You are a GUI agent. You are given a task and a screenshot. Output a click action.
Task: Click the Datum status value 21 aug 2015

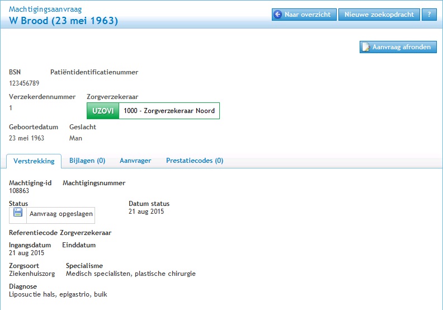point(146,212)
